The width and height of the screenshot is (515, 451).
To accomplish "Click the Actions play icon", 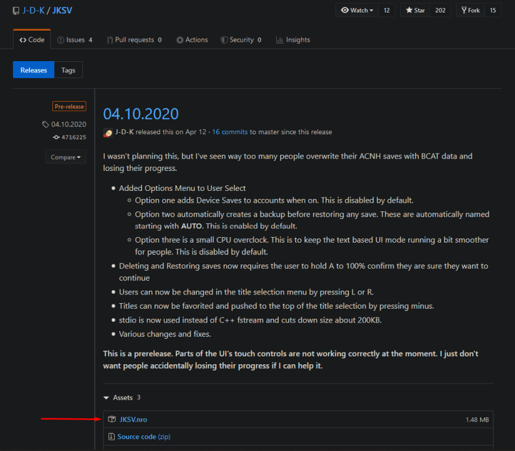I will tap(180, 40).
